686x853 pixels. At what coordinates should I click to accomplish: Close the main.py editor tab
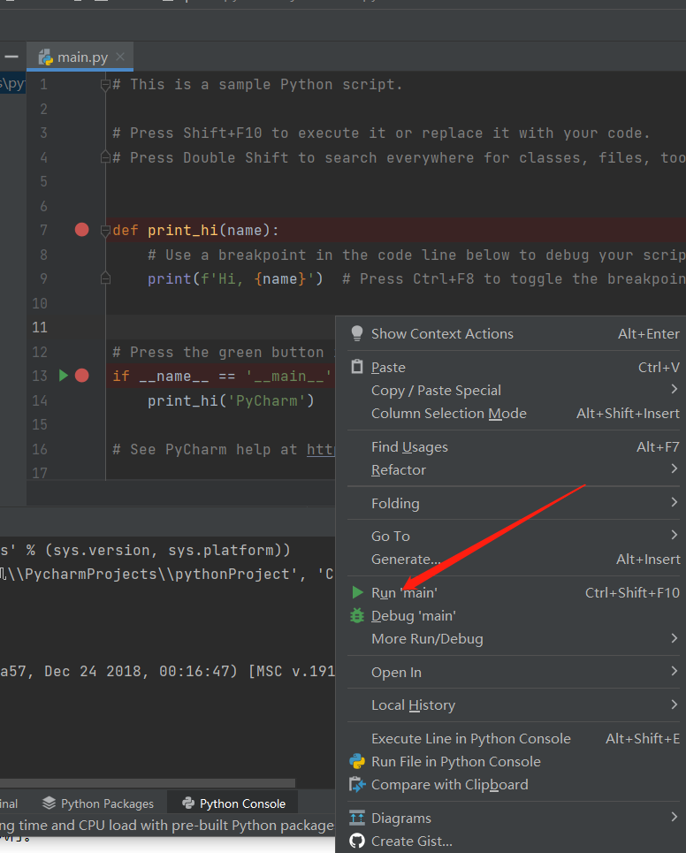121,57
